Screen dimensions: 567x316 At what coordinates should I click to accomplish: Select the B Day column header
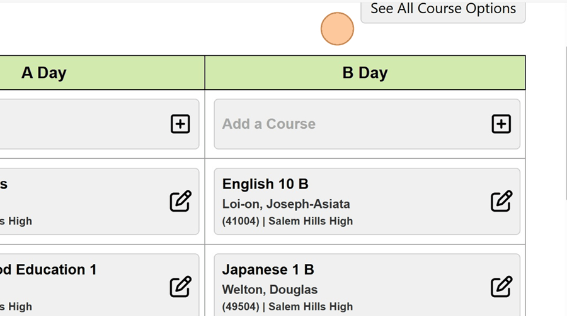[365, 73]
